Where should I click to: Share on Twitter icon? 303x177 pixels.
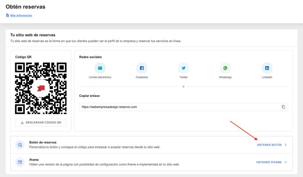click(x=183, y=68)
